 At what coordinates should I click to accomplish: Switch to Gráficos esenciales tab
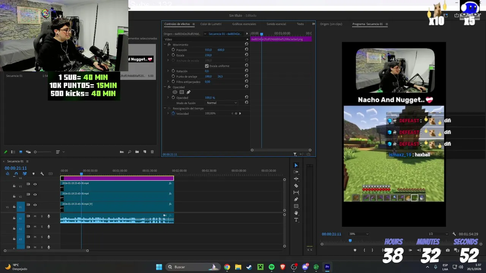click(x=244, y=24)
